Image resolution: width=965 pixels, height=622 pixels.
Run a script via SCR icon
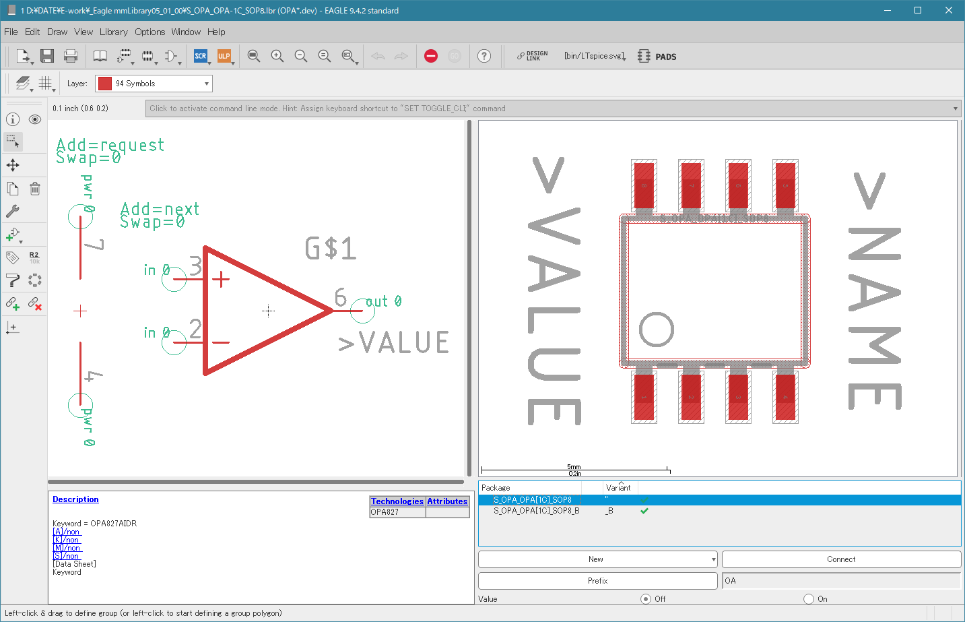(x=201, y=56)
